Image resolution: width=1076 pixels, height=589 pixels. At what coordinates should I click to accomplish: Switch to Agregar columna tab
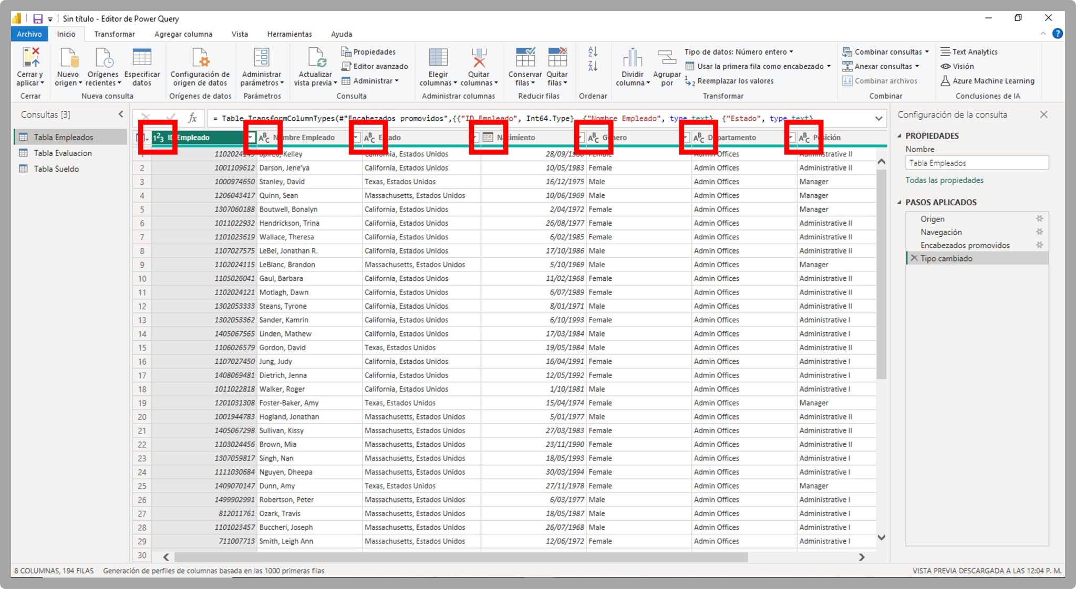[183, 34]
